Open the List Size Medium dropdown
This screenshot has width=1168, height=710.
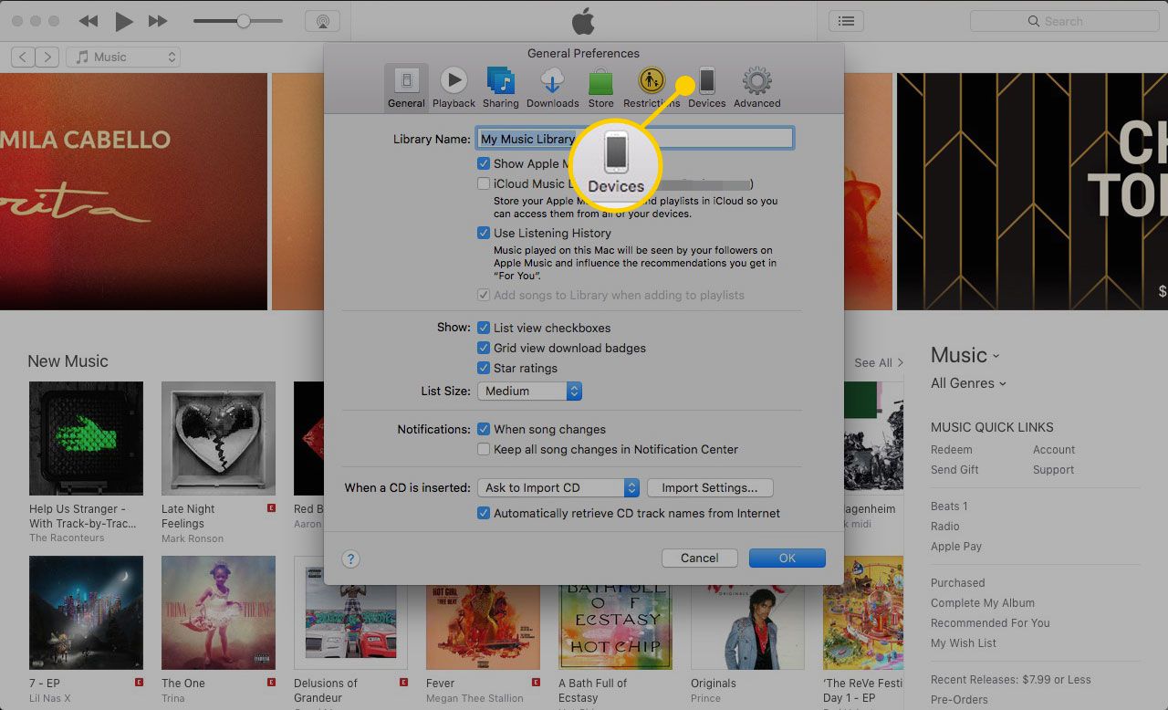tap(529, 391)
